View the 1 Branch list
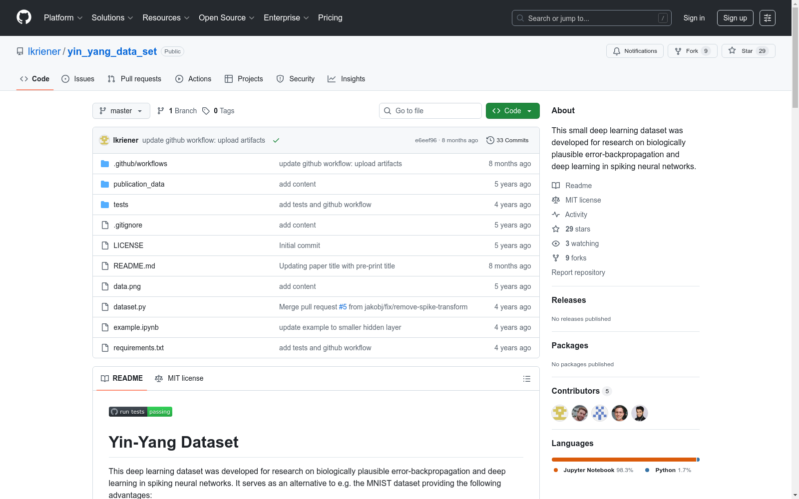 pyautogui.click(x=177, y=111)
